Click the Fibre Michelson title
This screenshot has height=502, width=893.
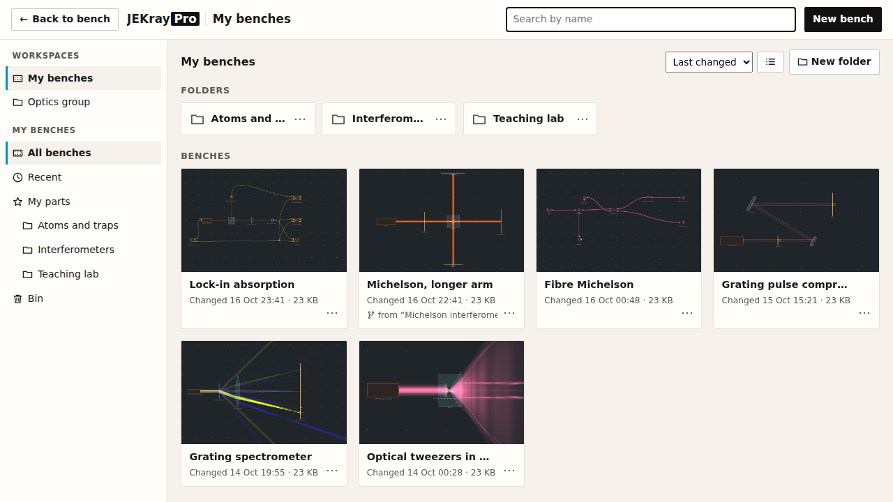(x=589, y=284)
